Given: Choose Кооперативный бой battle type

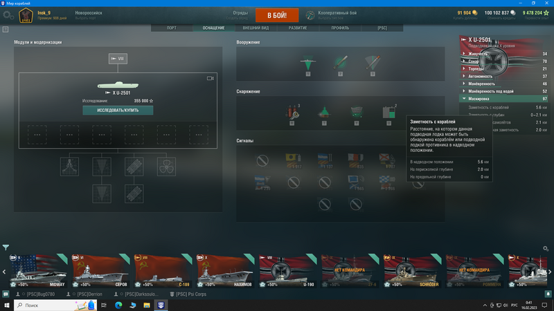Looking at the screenshot, I should click(x=337, y=15).
